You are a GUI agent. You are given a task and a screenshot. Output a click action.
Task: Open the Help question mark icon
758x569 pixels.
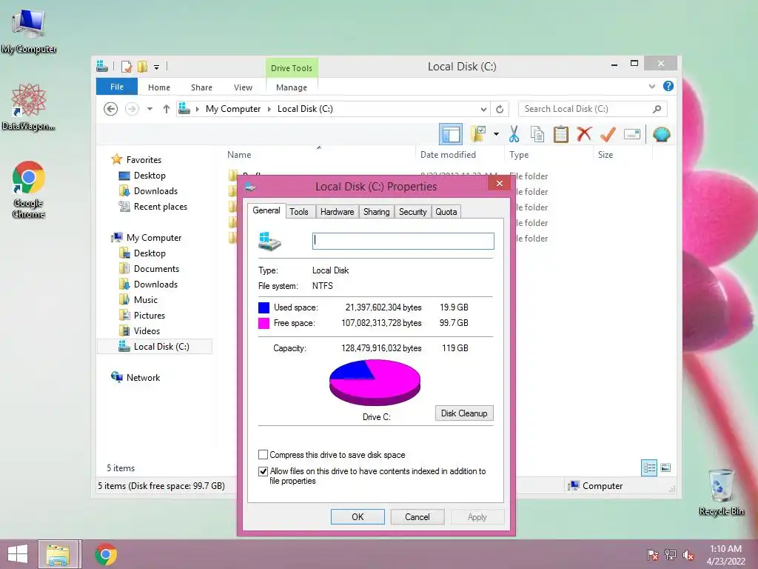(x=668, y=86)
